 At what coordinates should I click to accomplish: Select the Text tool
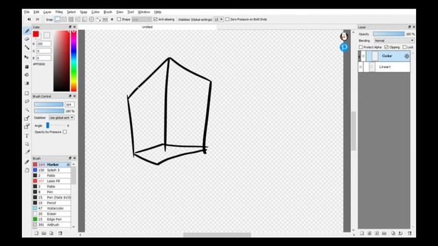(x=27, y=136)
